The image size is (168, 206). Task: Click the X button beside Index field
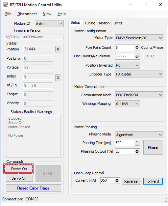pos(58,78)
